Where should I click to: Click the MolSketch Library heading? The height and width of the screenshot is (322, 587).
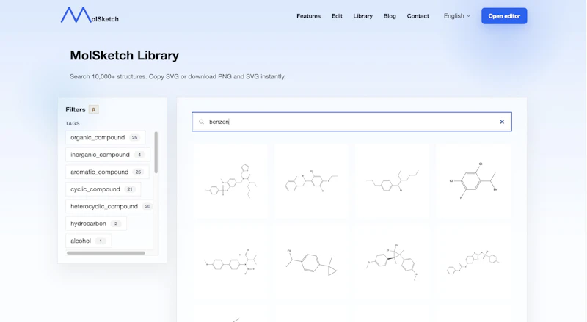coord(124,56)
